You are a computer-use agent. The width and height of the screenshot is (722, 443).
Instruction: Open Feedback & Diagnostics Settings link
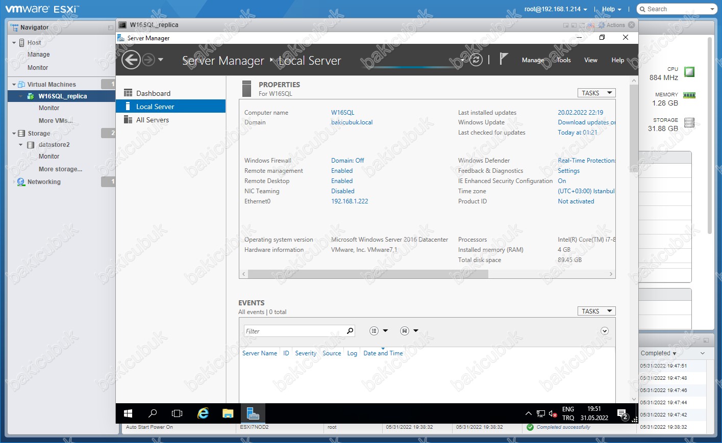[x=568, y=171]
